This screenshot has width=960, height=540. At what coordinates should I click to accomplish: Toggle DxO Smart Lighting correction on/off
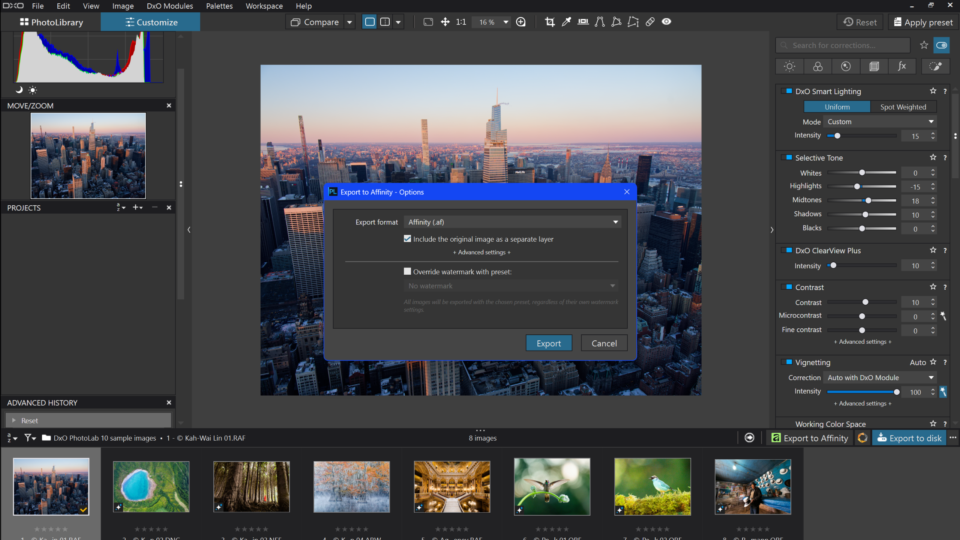(x=787, y=91)
